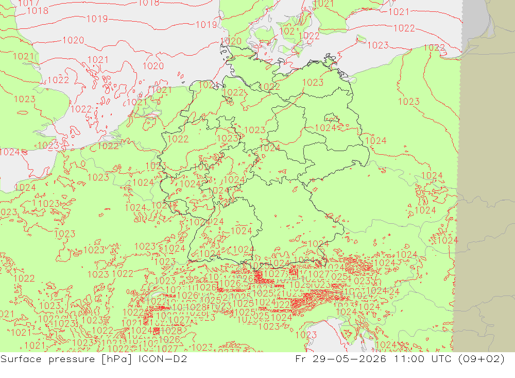This screenshot has width=515, height=378.
Task: Click the '(09+02)' forecast offset text
Action: (x=481, y=359)
